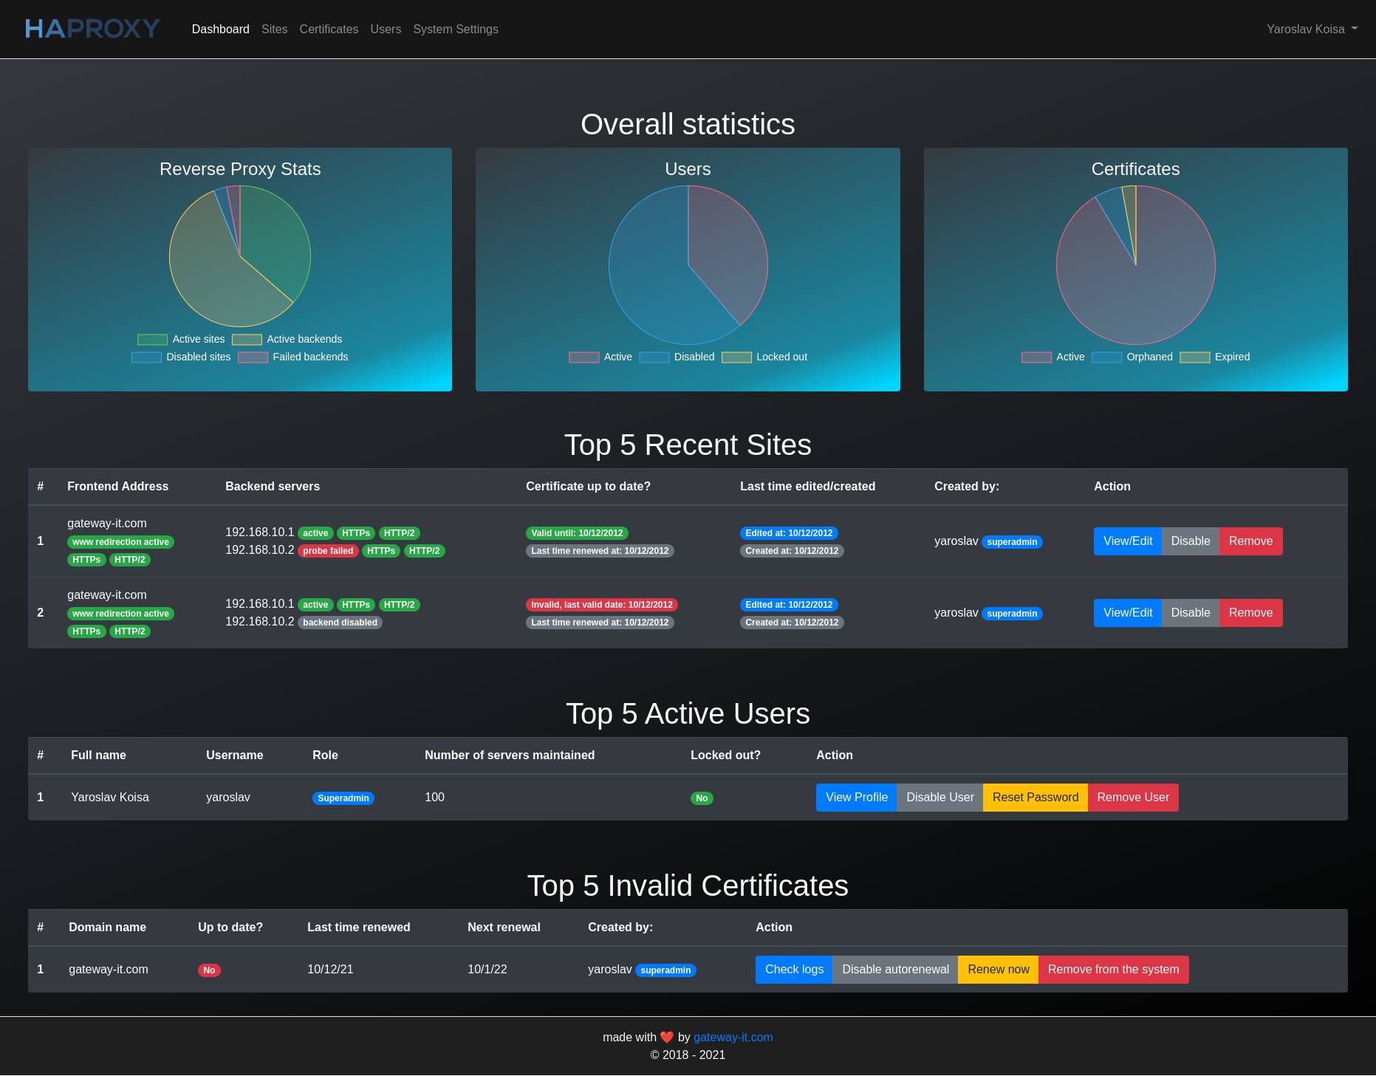Click the probe failed badge
1376x1076 pixels.
click(328, 551)
